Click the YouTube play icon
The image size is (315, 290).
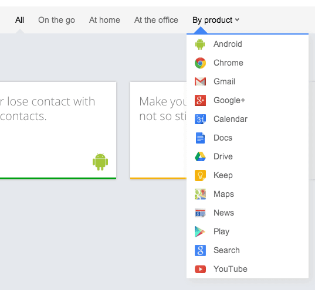point(200,269)
